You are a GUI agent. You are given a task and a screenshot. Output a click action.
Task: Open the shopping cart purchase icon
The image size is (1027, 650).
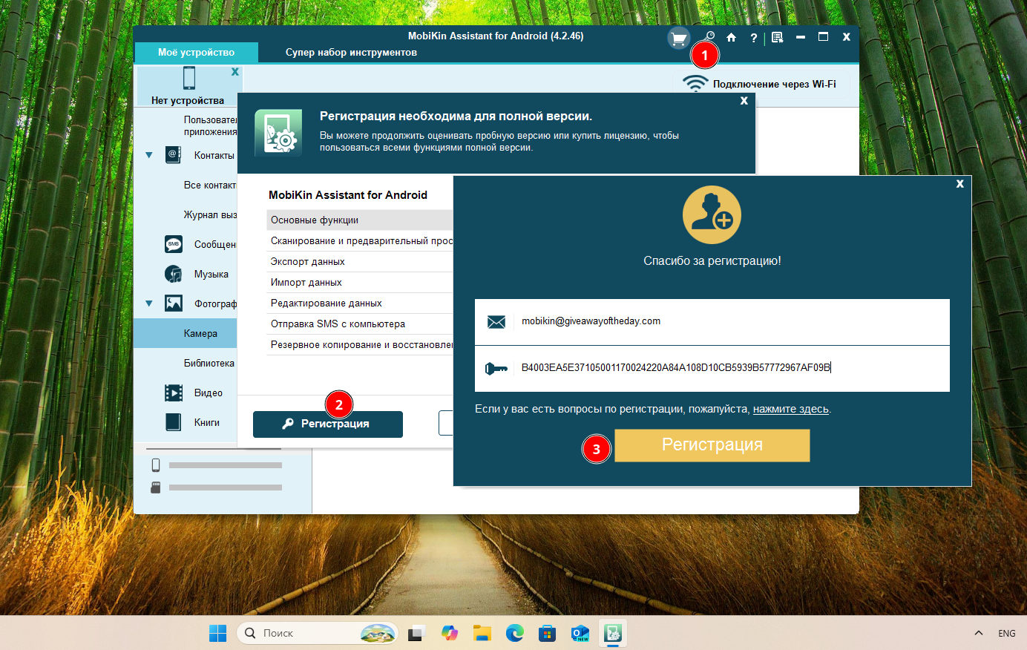pos(678,38)
